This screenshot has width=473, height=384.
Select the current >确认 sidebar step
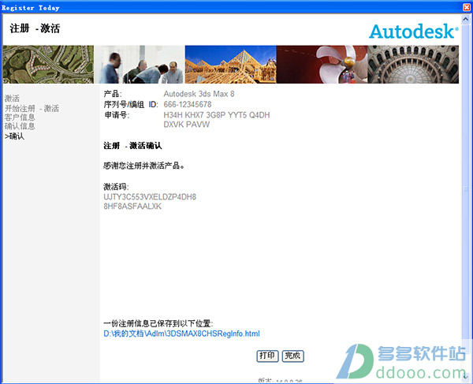[x=14, y=136]
